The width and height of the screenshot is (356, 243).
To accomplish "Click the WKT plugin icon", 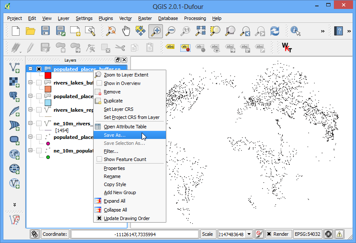I will (x=287, y=48).
